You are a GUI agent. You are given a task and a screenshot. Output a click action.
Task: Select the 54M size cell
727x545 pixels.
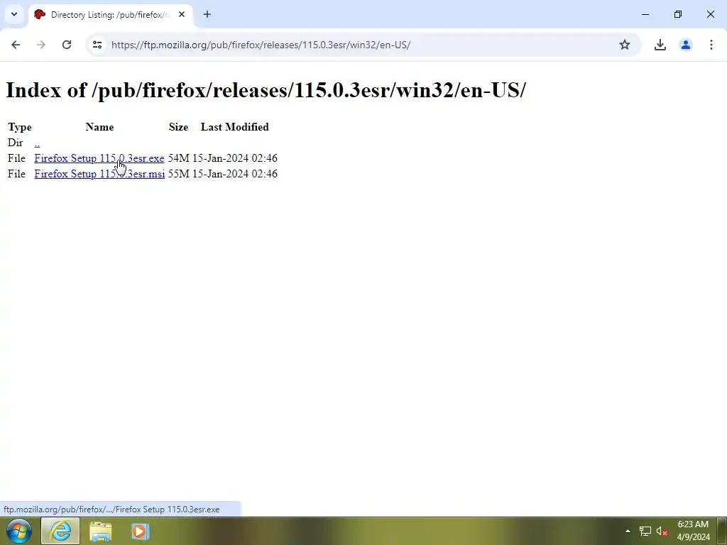click(x=178, y=158)
